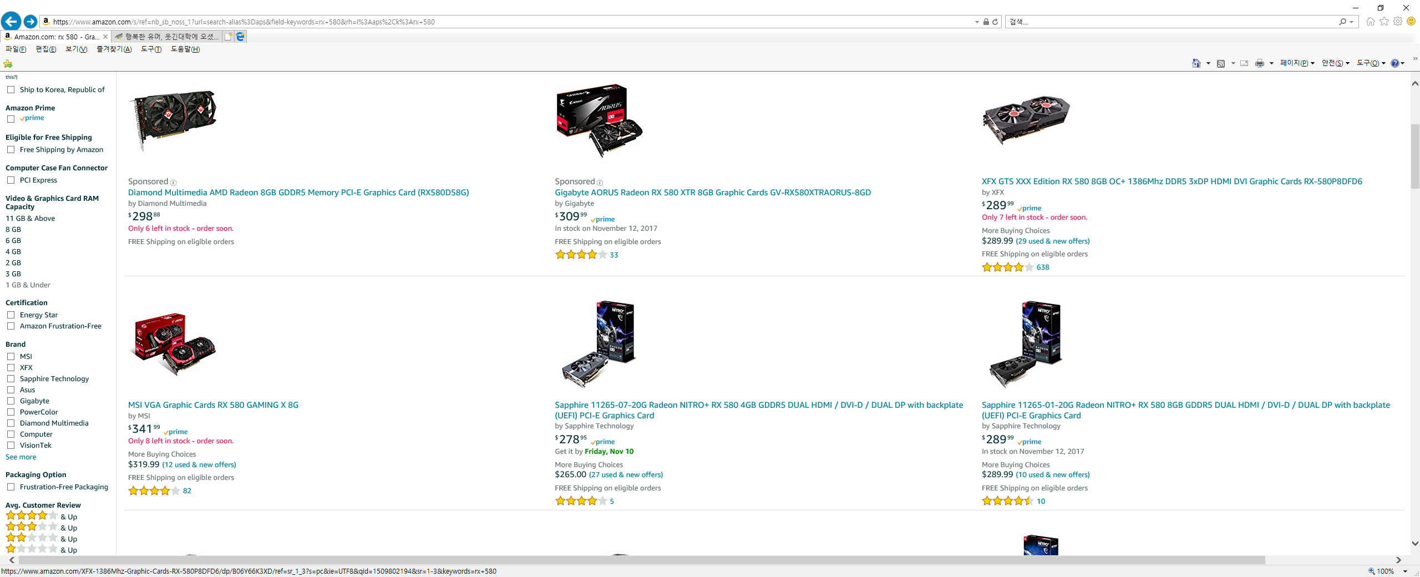Click star rating of MSI Gaming X card

pos(154,490)
